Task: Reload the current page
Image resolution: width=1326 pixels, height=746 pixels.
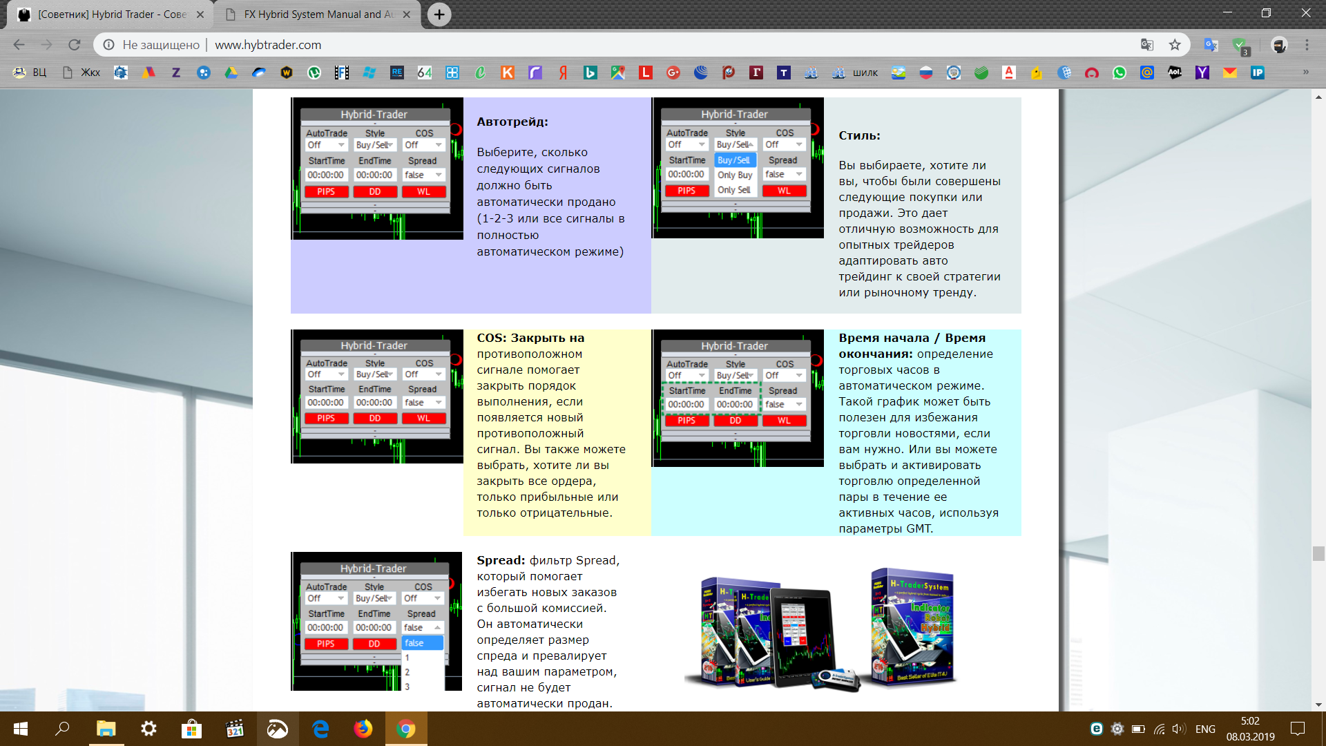Action: (x=75, y=45)
